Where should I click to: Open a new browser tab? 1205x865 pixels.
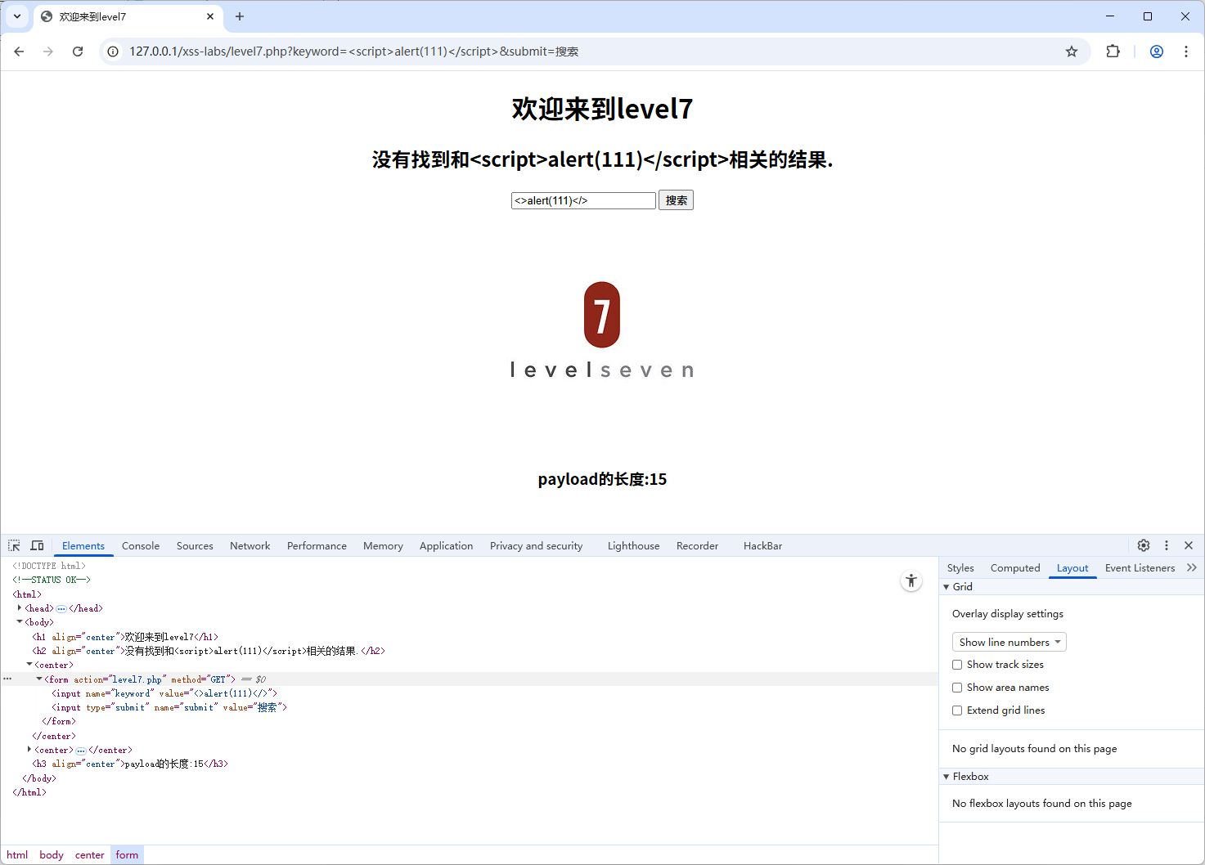pos(240,16)
